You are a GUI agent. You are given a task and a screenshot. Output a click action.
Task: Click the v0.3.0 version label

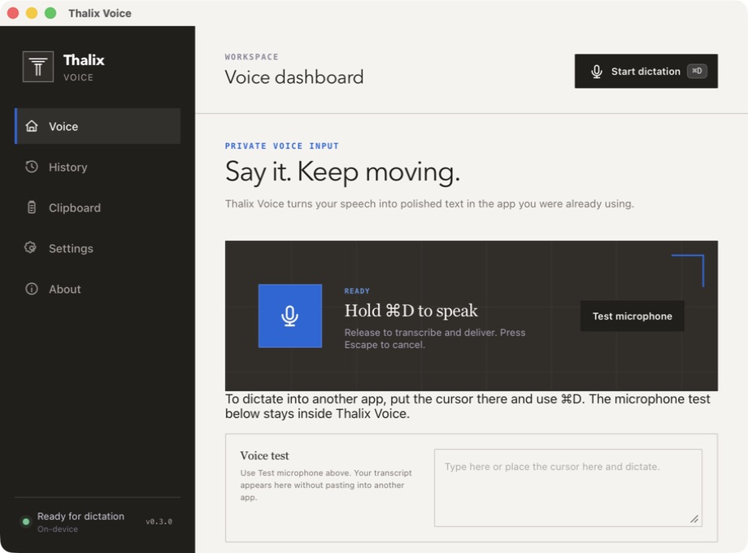point(159,521)
